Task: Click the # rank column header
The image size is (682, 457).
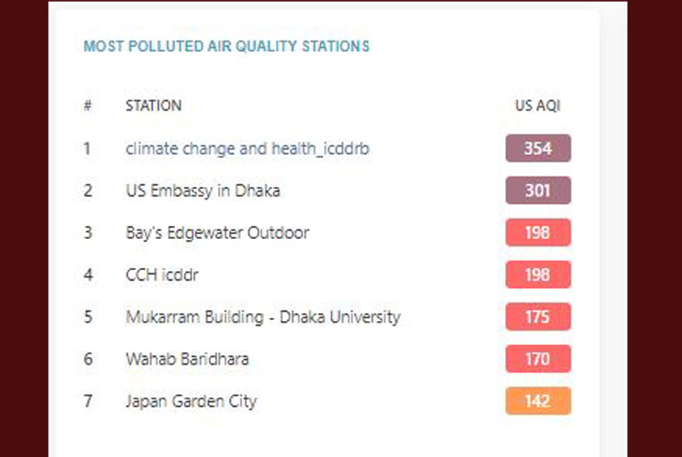Action: (88, 106)
